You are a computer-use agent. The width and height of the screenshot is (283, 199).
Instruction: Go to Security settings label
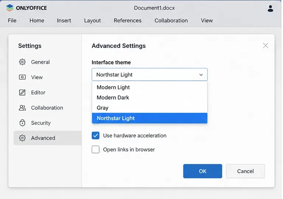[41, 123]
